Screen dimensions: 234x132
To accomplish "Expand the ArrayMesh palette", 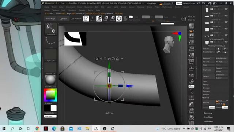I will pyautogui.click(x=208, y=117).
